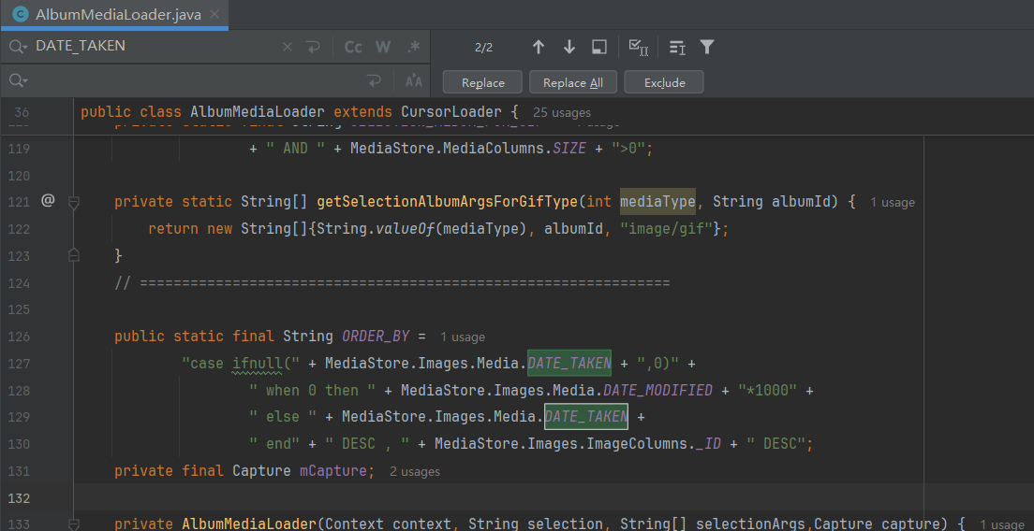This screenshot has width=1034, height=531.
Task: Open results in Find tool window
Action: click(x=598, y=47)
